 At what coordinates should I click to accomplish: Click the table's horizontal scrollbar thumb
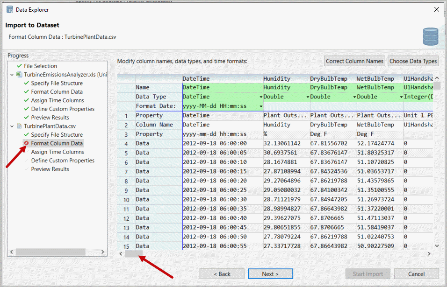(x=134, y=254)
